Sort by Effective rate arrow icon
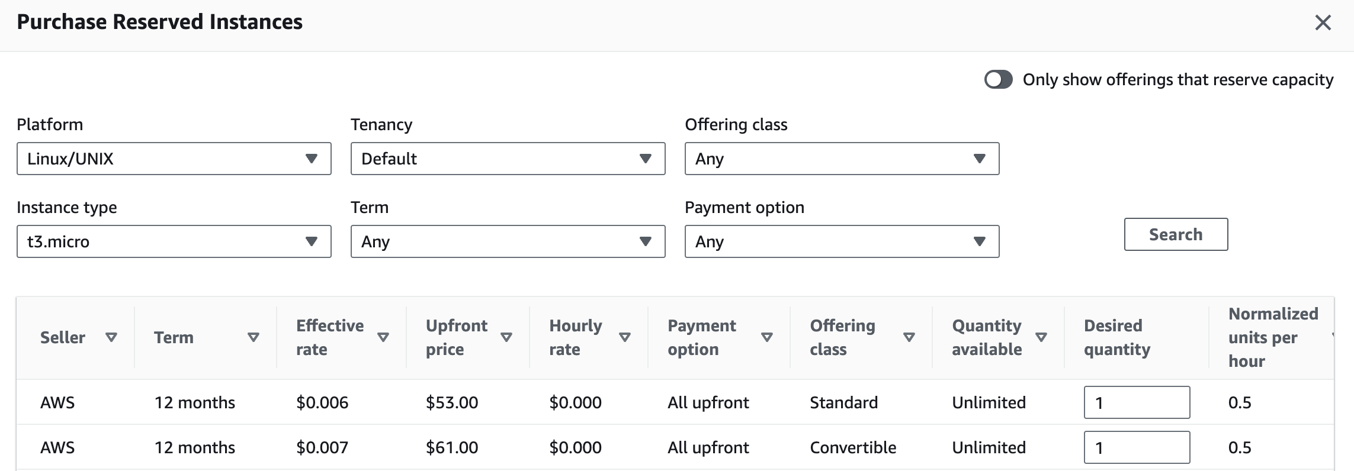 (x=383, y=337)
